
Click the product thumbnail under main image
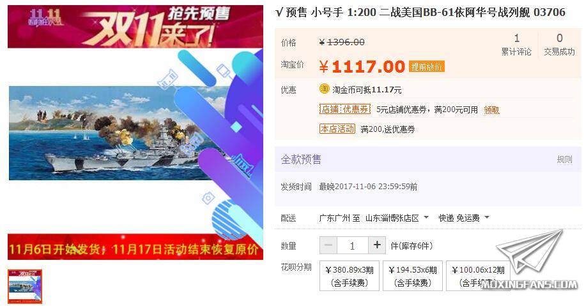(x=25, y=287)
